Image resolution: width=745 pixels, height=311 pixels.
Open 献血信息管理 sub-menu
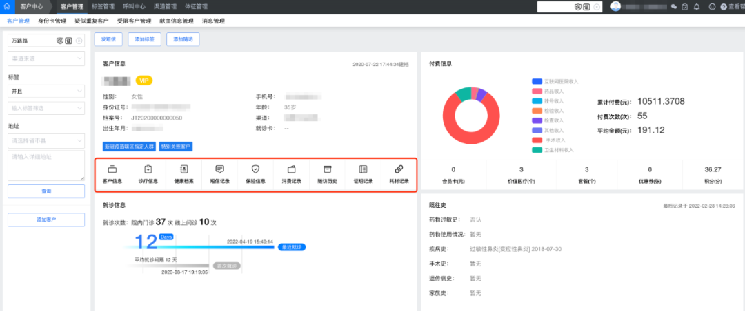click(177, 21)
